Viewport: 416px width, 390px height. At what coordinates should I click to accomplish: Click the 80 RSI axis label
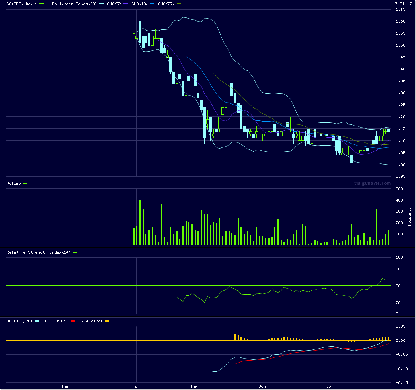click(398, 269)
